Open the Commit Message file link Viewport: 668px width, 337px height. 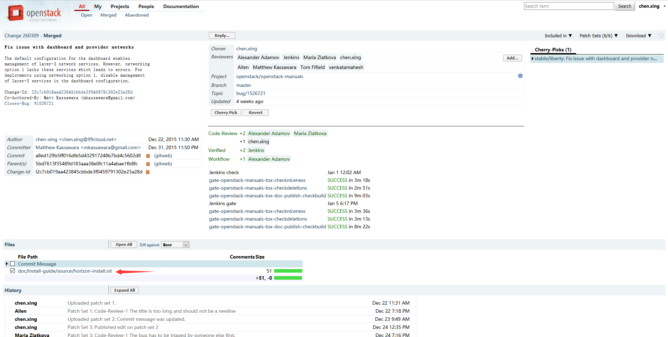(37, 264)
